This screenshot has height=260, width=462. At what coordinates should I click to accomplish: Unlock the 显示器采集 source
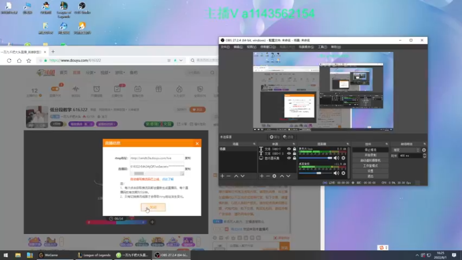coord(295,158)
